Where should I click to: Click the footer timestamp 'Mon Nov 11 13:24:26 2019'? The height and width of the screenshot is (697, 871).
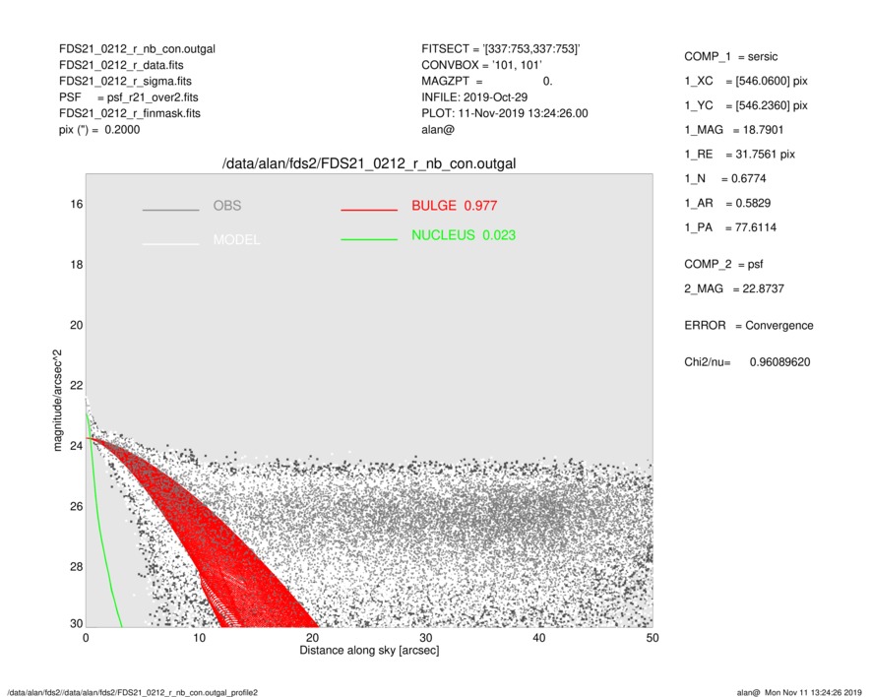(813, 692)
